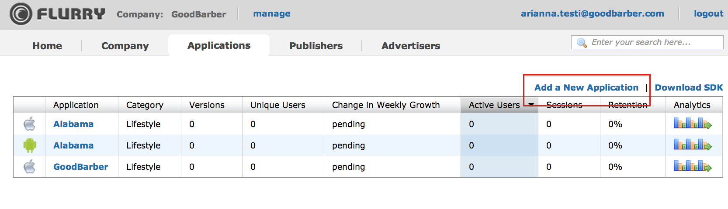The image size is (728, 209).
Task: Open analytics chart for GoodBarber app
Action: [x=693, y=166]
